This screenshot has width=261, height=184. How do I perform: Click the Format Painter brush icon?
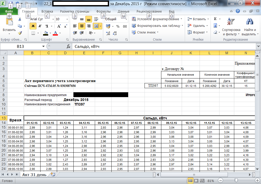pos(20,33)
